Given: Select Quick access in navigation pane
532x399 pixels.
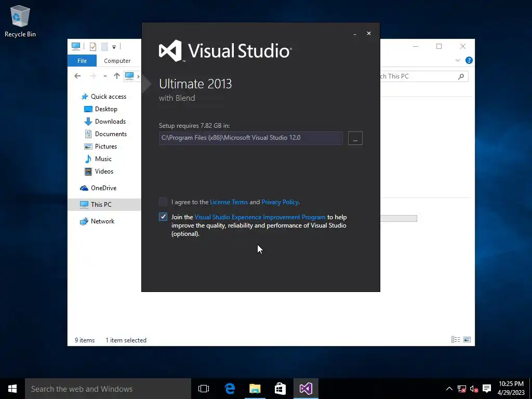Looking at the screenshot, I should (104, 97).
